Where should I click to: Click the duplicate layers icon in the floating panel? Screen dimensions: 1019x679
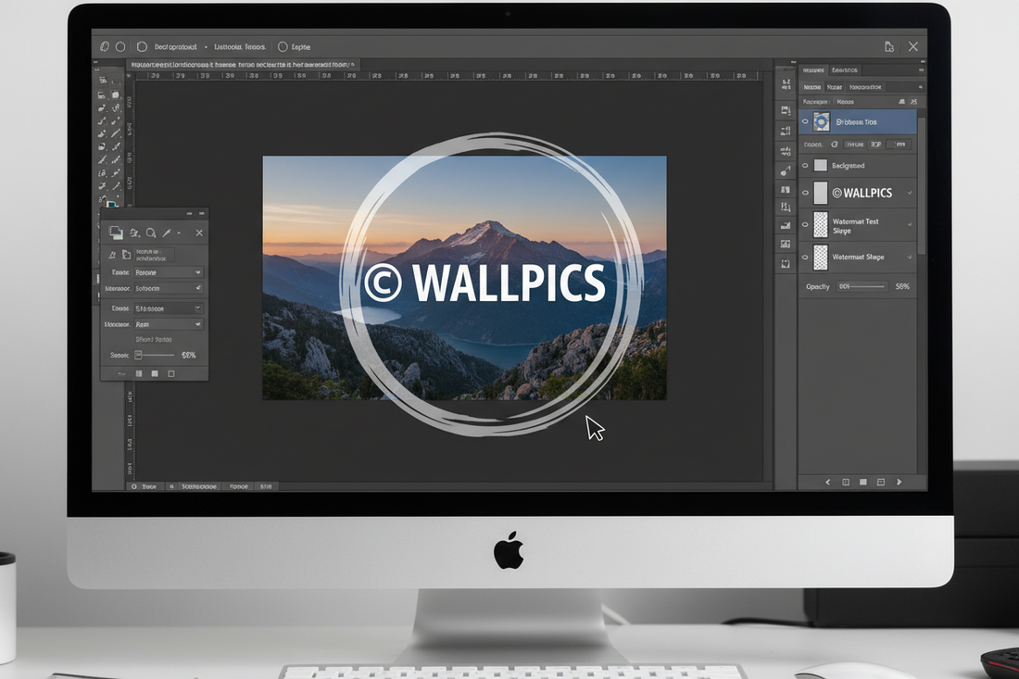[117, 233]
